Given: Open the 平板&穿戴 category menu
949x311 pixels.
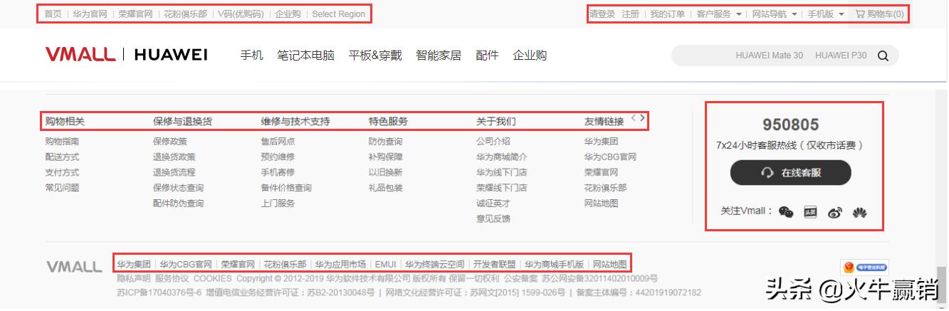Looking at the screenshot, I should point(375,55).
